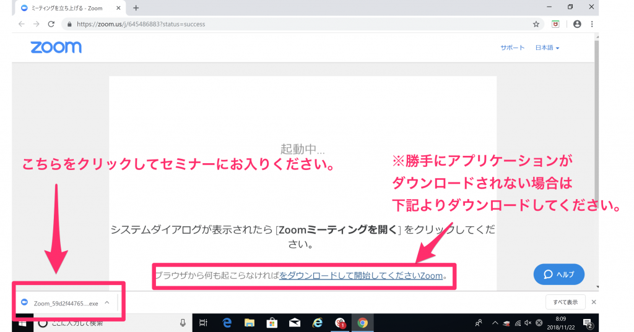Open File Explorer from taskbar
634x332 pixels.
pyautogui.click(x=250, y=323)
